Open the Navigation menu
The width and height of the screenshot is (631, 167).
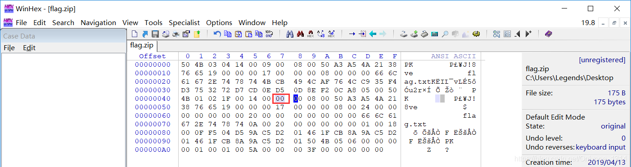98,22
